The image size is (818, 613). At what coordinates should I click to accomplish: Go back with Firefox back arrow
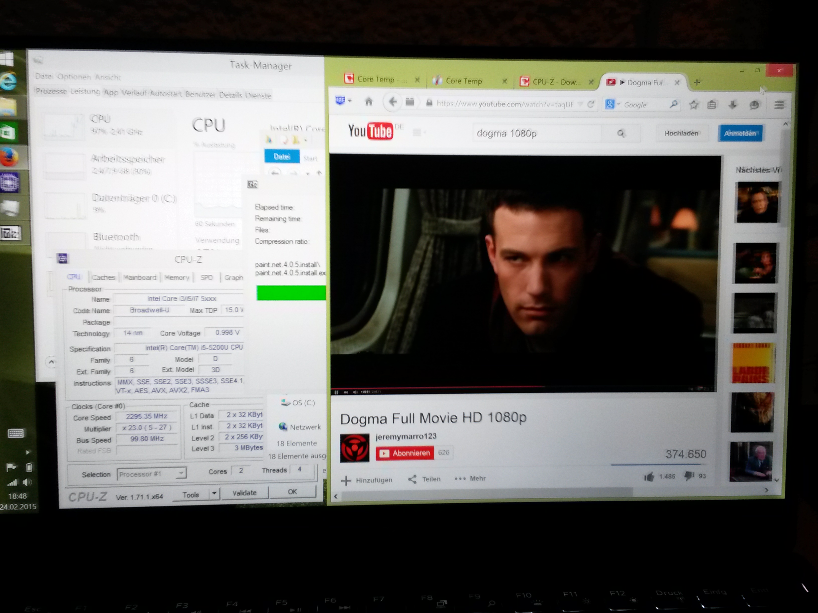point(392,102)
